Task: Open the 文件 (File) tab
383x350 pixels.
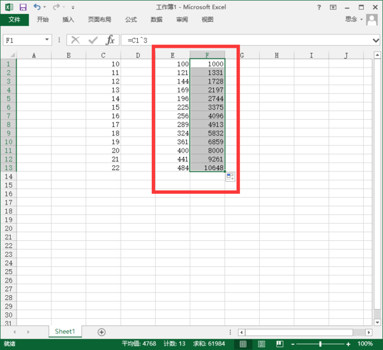Action: (15, 19)
